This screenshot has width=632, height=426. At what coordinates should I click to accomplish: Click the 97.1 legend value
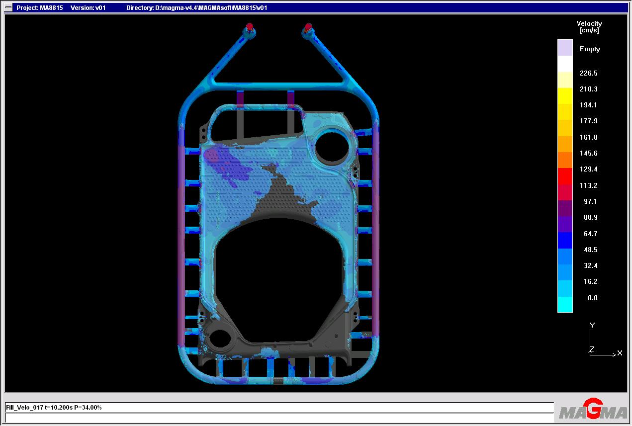590,201
